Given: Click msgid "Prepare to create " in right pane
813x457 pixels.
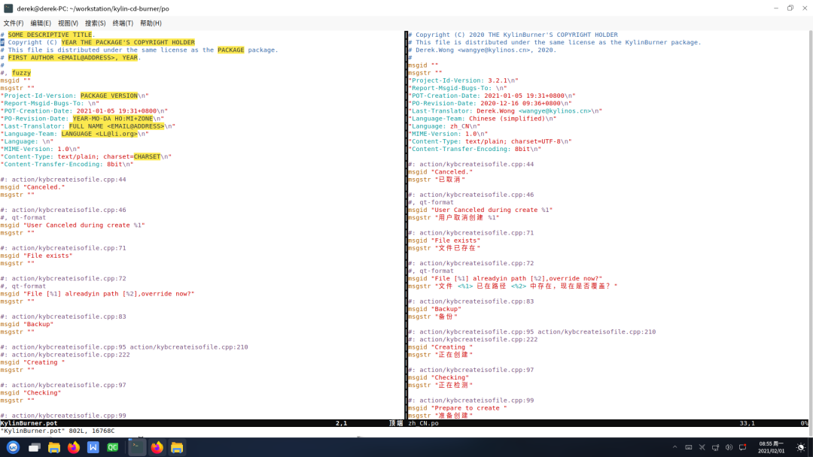Looking at the screenshot, I should 458,408.
